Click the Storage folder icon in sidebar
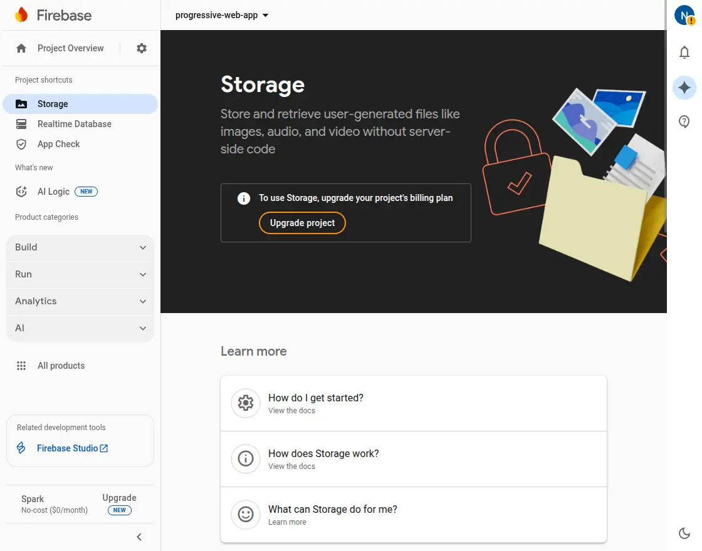The width and height of the screenshot is (702, 551). point(21,104)
